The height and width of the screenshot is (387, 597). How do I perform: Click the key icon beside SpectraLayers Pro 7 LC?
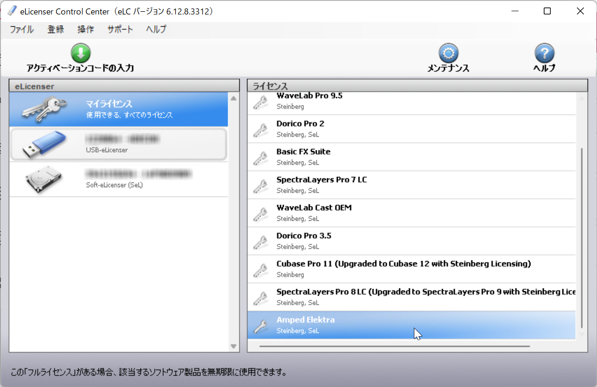pyautogui.click(x=260, y=185)
